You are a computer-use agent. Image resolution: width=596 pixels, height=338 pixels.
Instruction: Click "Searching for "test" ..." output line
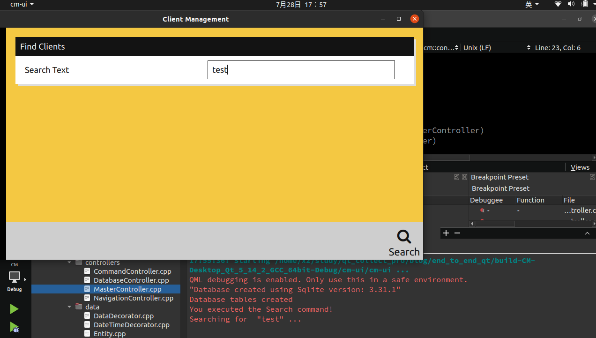click(246, 319)
